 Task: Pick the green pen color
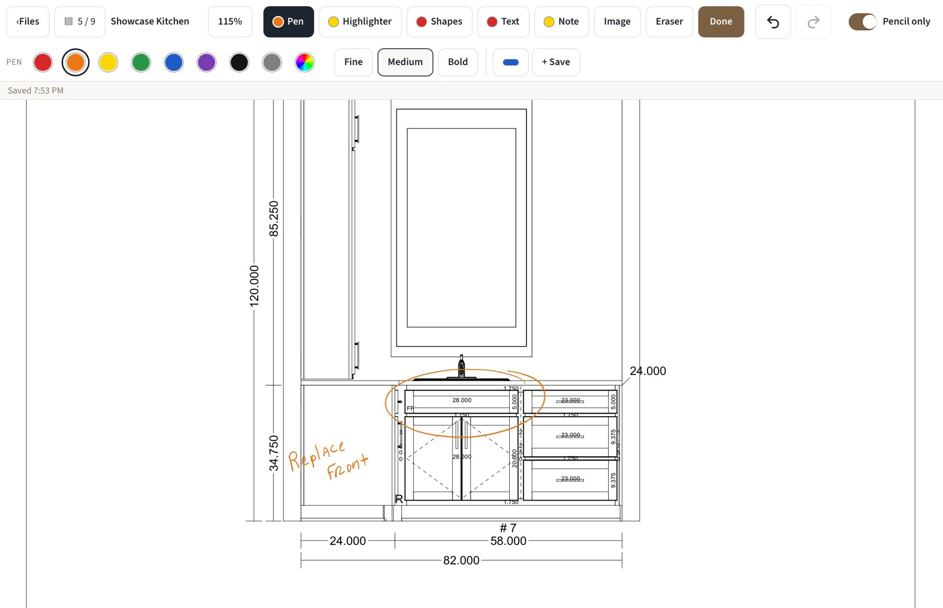point(141,62)
